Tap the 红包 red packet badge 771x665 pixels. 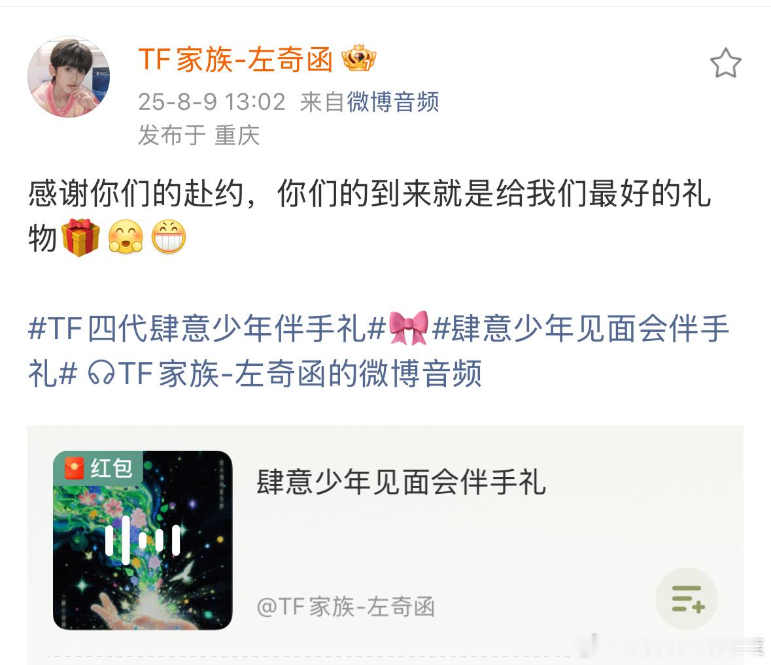coord(98,468)
